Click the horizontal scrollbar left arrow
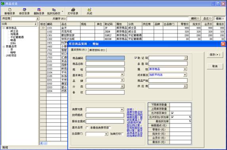 point(42,143)
